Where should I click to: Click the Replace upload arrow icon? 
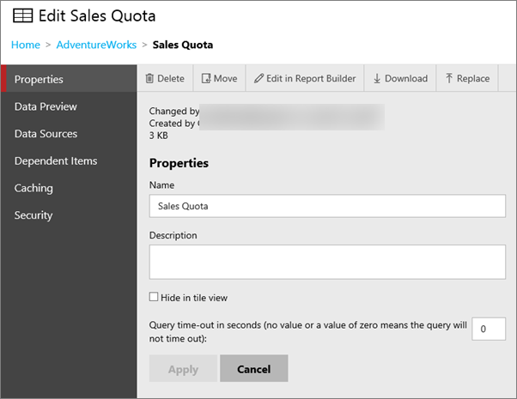click(x=449, y=78)
